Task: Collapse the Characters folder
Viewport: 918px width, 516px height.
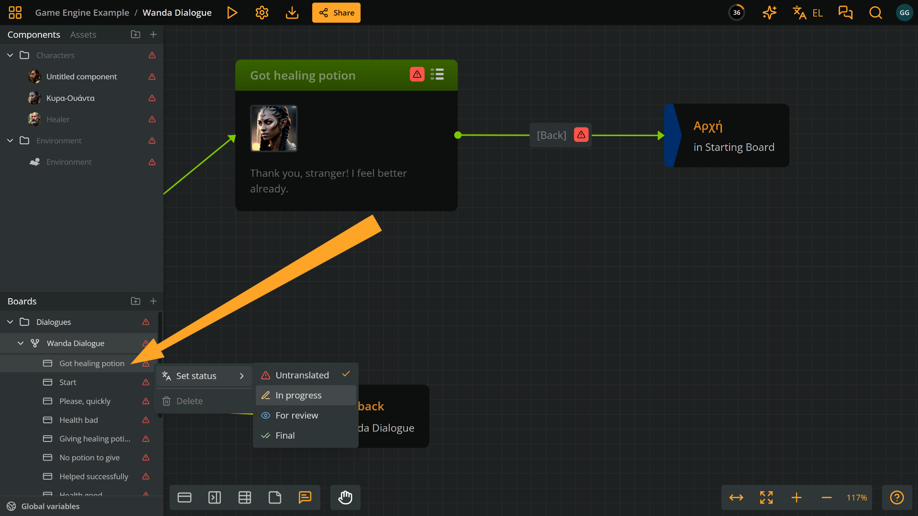Action: pyautogui.click(x=10, y=55)
